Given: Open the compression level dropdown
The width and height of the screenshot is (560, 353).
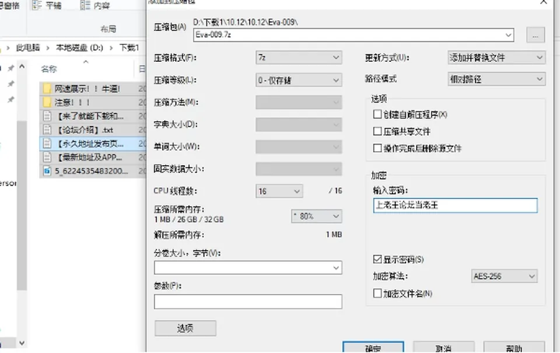Looking at the screenshot, I should click(299, 80).
